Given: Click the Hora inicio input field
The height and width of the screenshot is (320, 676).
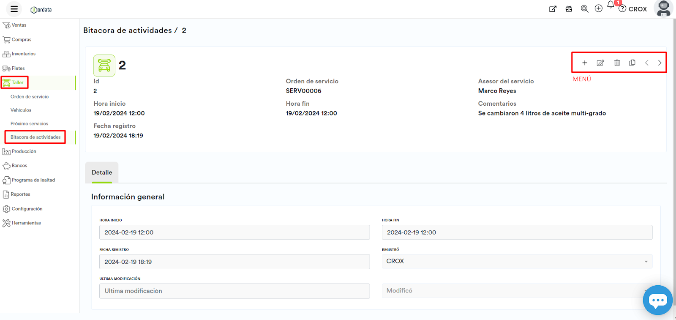Looking at the screenshot, I should point(234,232).
